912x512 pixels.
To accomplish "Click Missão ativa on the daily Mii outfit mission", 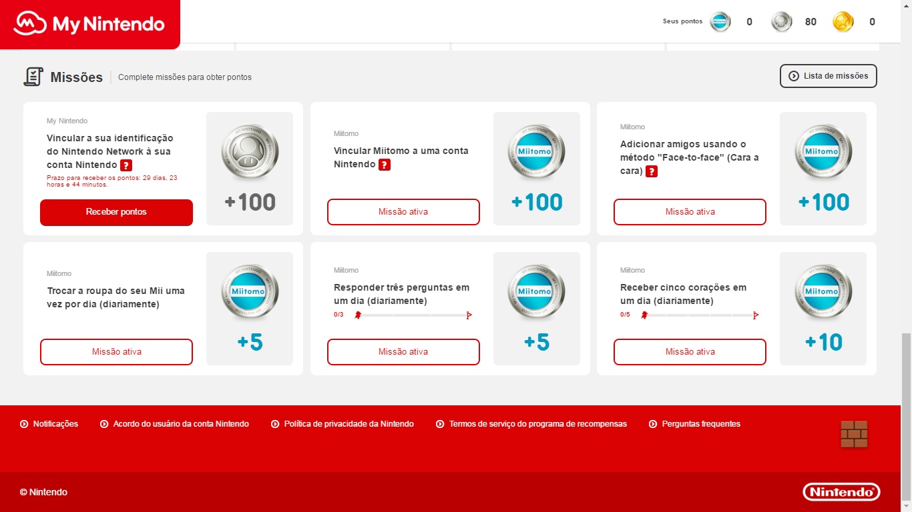I will [116, 351].
